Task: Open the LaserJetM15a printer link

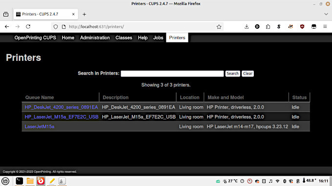Action: pyautogui.click(x=40, y=127)
